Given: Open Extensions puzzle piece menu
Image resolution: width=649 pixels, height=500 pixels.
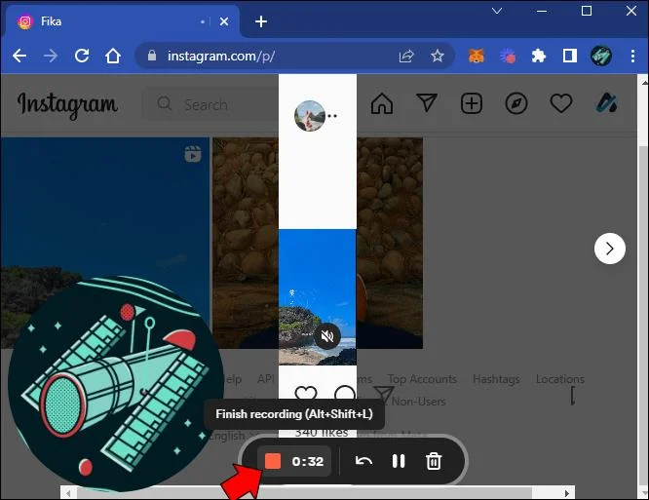Looking at the screenshot, I should pos(539,56).
